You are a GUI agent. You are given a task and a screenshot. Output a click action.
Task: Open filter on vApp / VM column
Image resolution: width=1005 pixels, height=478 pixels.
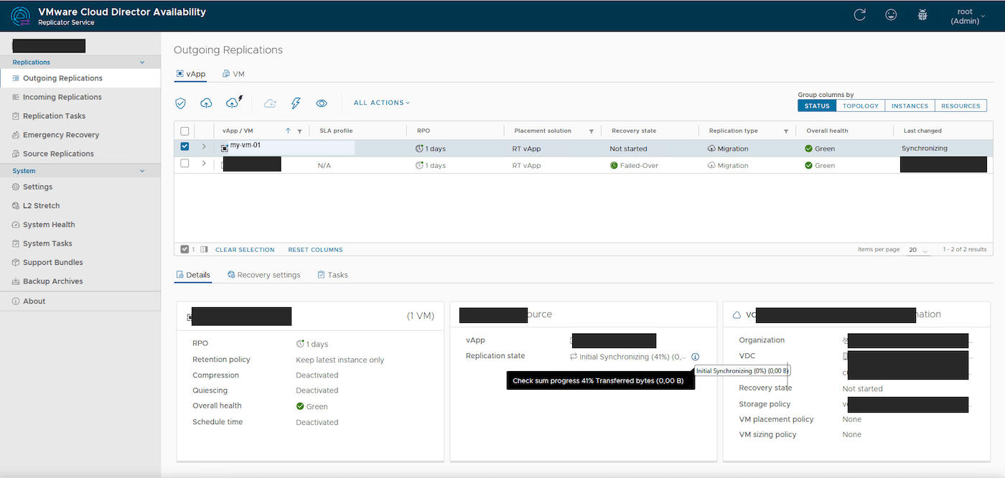[x=299, y=131]
